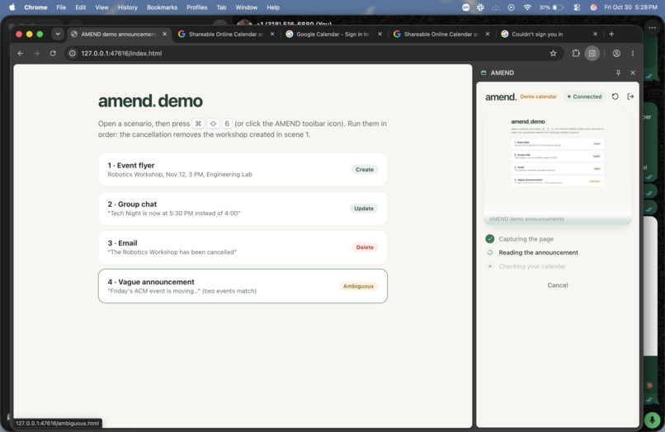The image size is (665, 432).
Task: Click the date and time display
Action: click(x=630, y=7)
